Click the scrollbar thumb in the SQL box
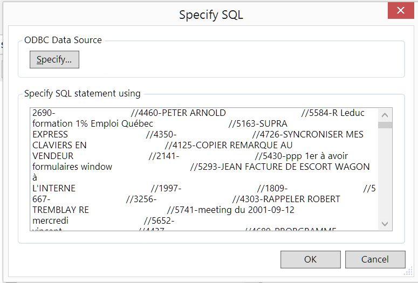Viewport: 418px width, 283px height. [x=385, y=125]
